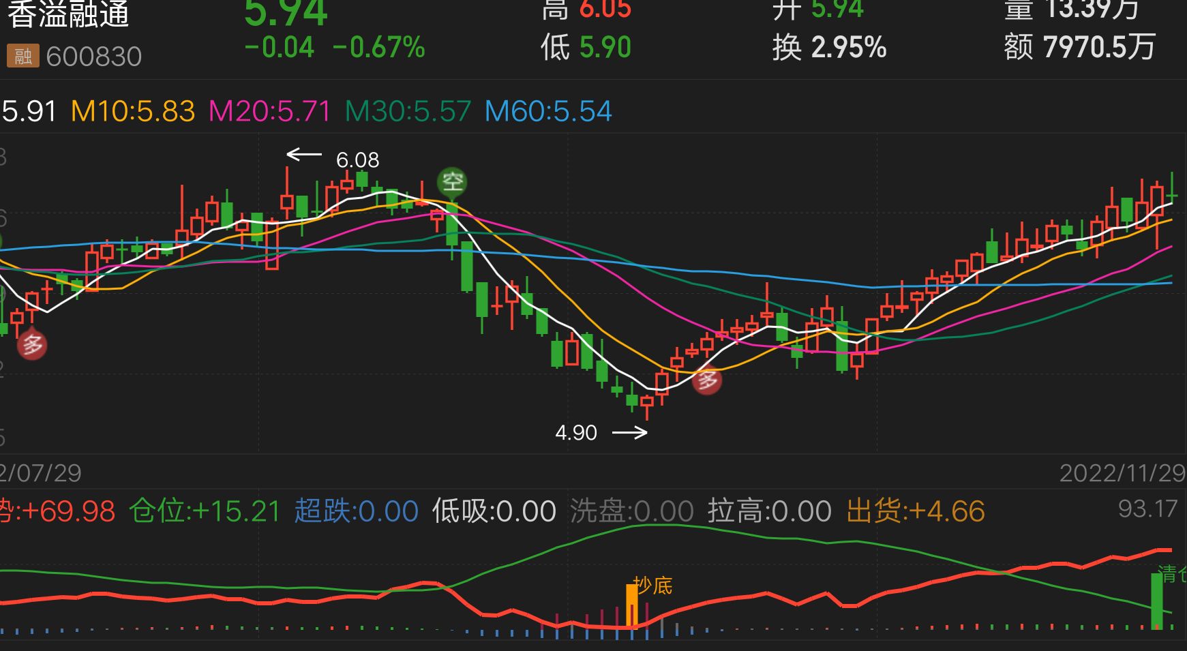Click the stock name 香溢融通
The image size is (1187, 651).
click(x=68, y=14)
